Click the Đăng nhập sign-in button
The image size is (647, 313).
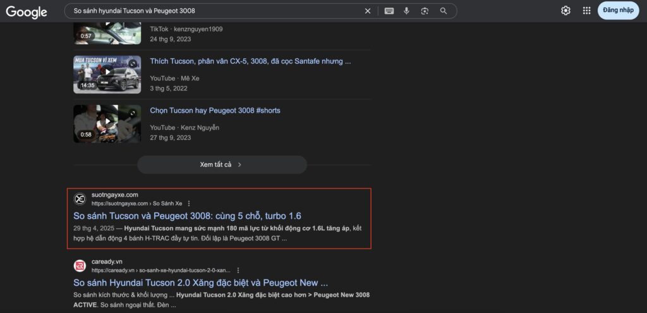[618, 10]
